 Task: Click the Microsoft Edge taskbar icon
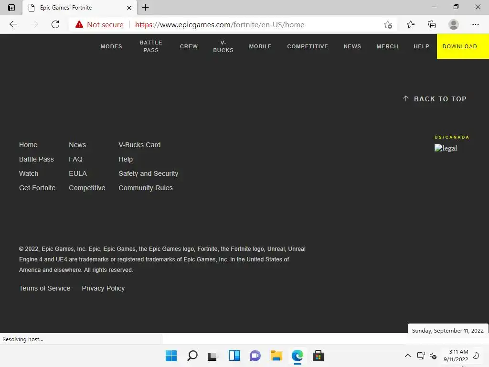click(x=297, y=356)
